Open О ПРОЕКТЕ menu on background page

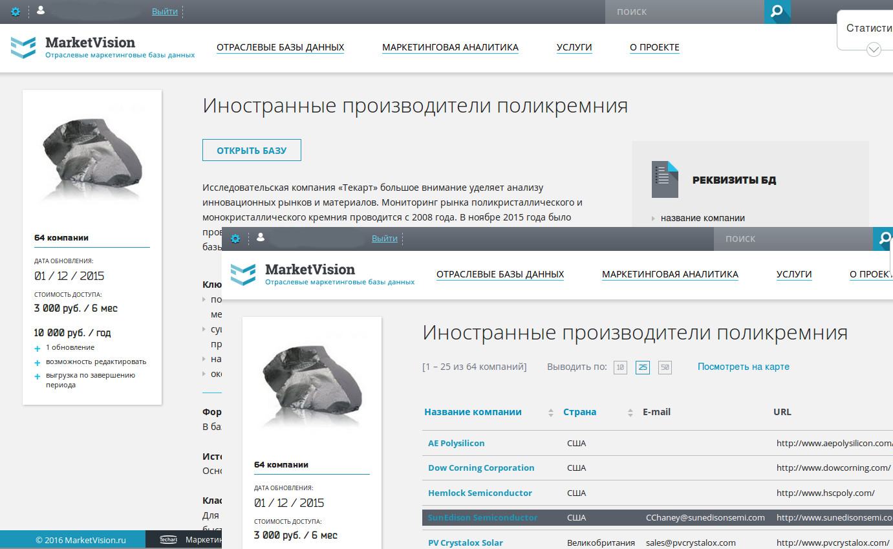(x=654, y=47)
